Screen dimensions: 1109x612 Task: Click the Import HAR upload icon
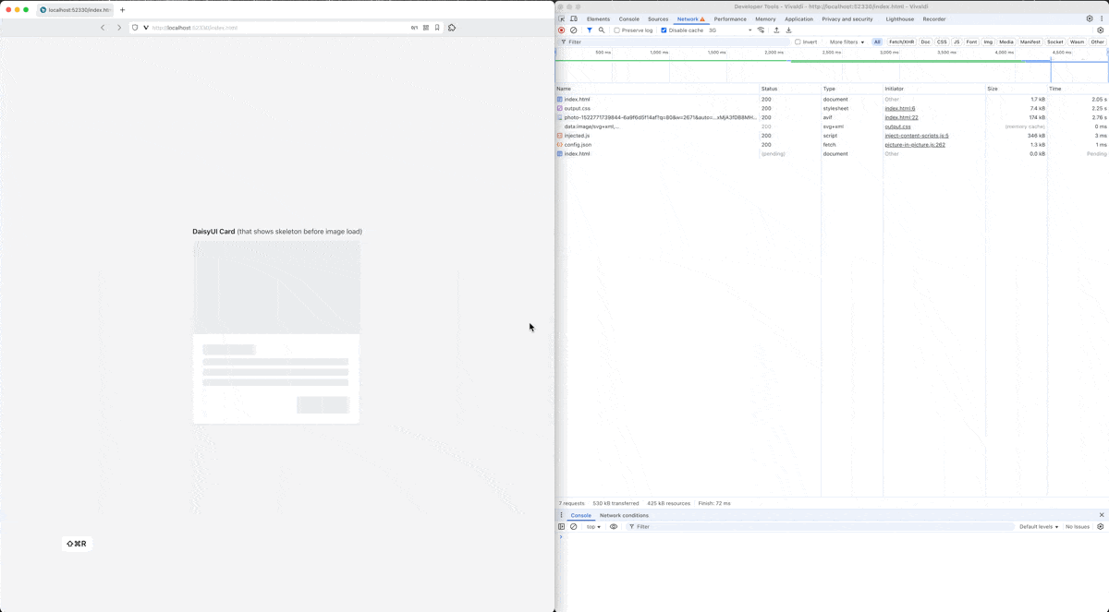(x=776, y=30)
